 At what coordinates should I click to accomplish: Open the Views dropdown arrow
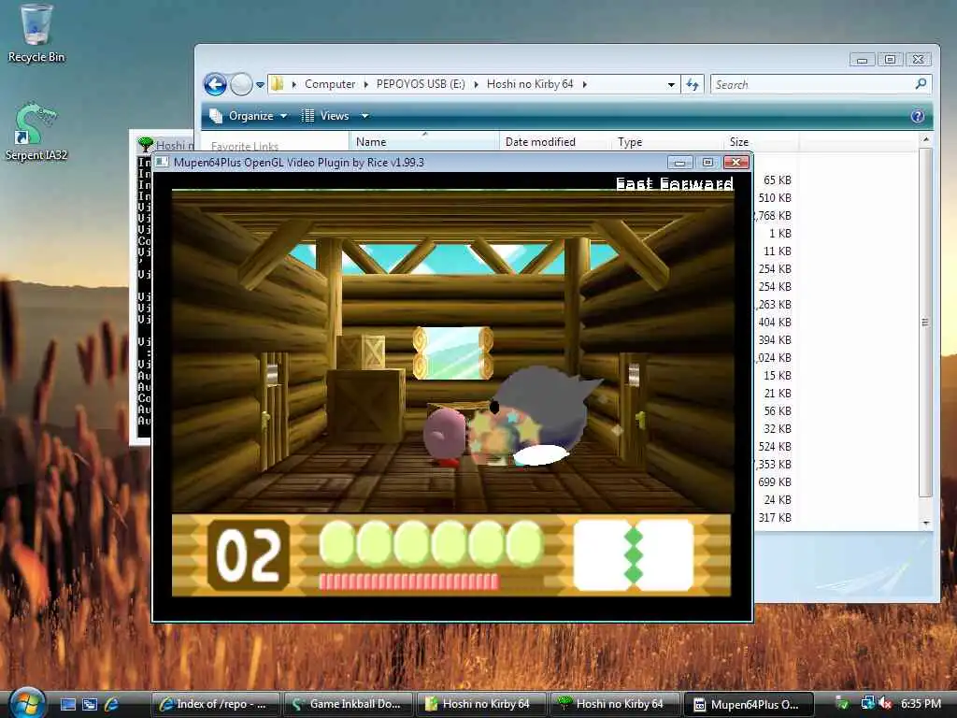click(x=365, y=116)
